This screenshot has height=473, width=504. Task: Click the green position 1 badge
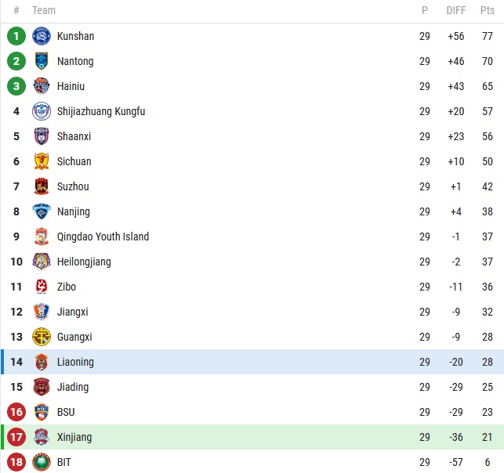pyautogui.click(x=16, y=36)
